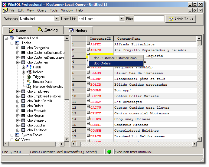Click the Tables folder icon
Image resolution: width=209 pixels, height=167 pixels.
click(x=17, y=43)
